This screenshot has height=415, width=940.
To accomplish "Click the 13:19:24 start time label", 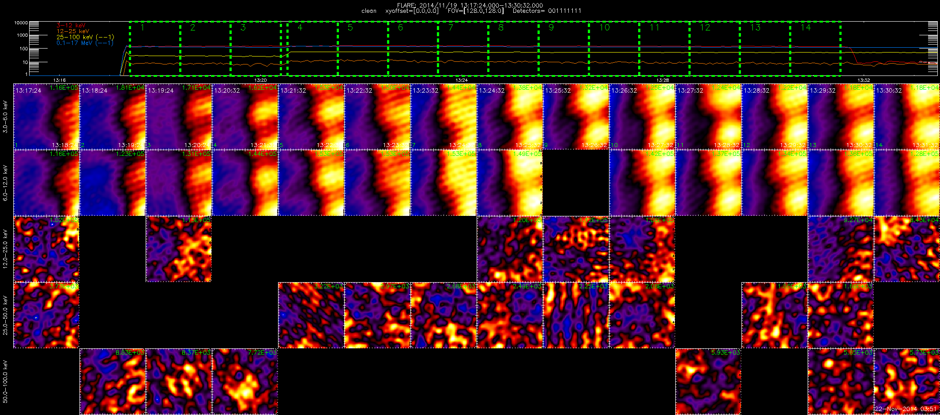I will click(161, 91).
